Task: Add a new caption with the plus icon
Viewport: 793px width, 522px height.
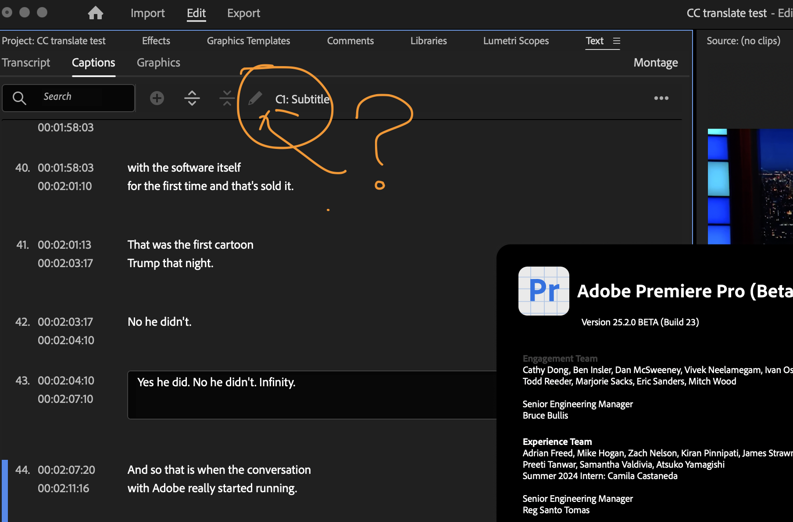Action: (157, 98)
